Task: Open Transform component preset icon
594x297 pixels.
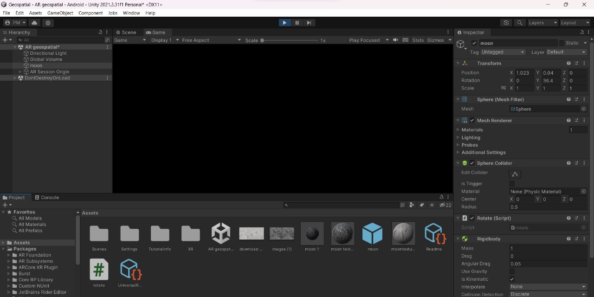Action: click(576, 63)
